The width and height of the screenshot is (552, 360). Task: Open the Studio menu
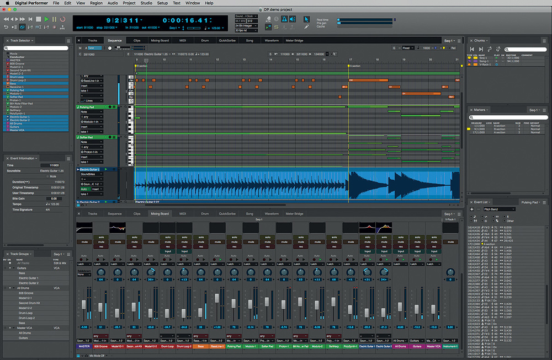(146, 3)
